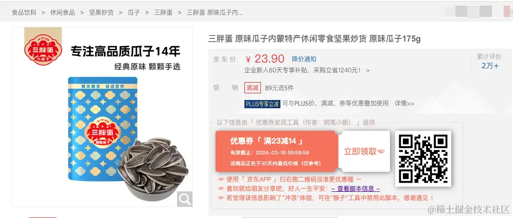
Task: Go to 瓜子 breadcrumb
Action: [x=134, y=13]
